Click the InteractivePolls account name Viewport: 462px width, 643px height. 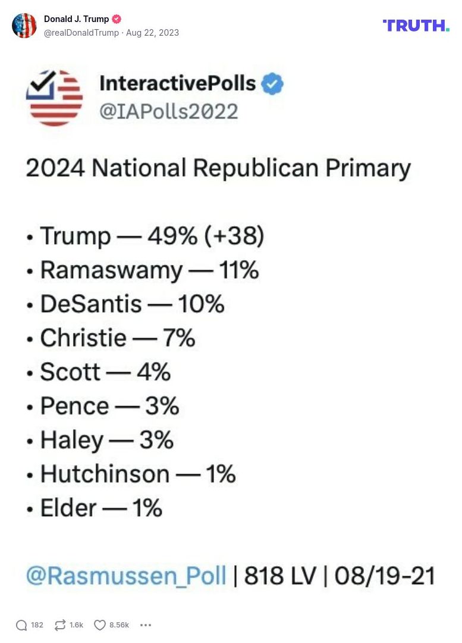pyautogui.click(x=177, y=83)
